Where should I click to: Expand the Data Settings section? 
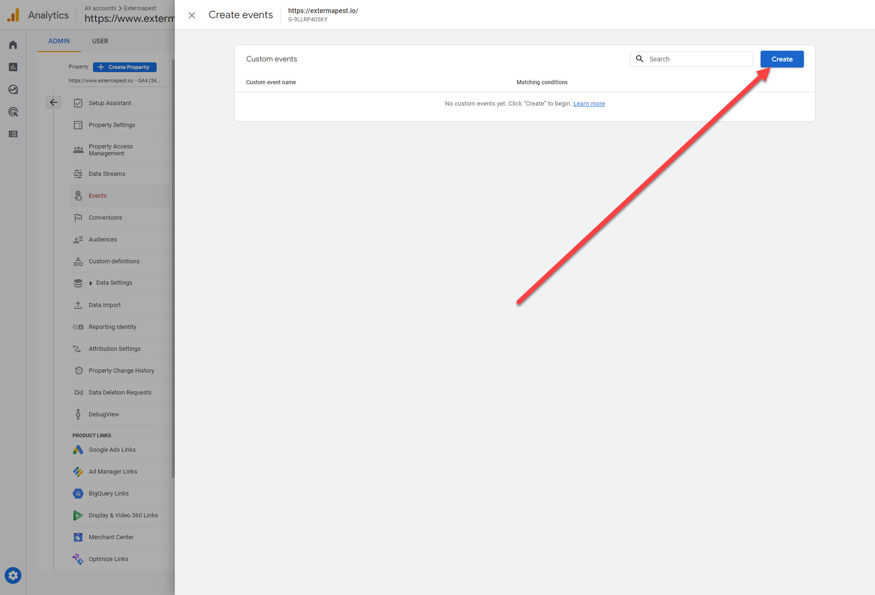tap(91, 283)
